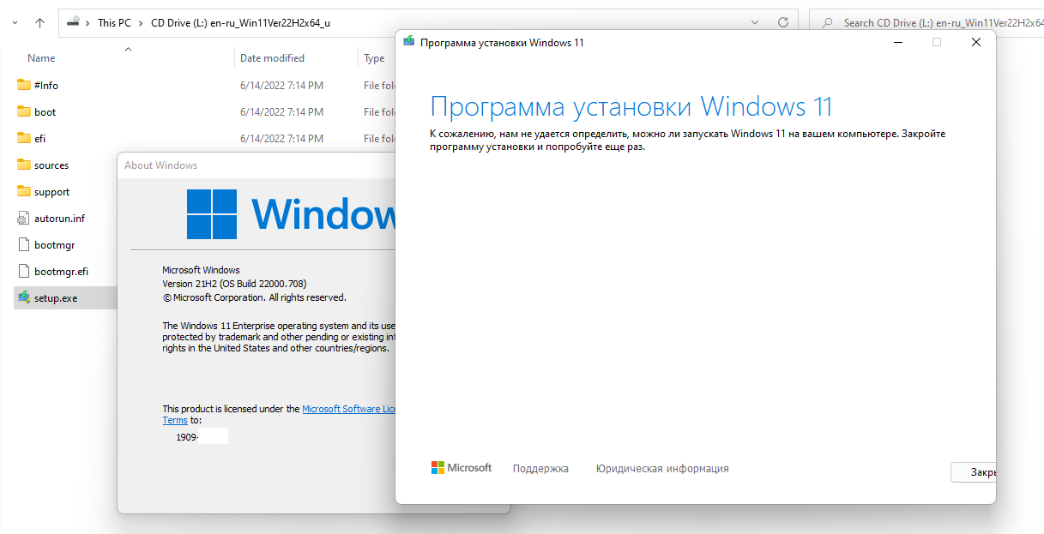Minimize the Windows 11 setup window

897,42
